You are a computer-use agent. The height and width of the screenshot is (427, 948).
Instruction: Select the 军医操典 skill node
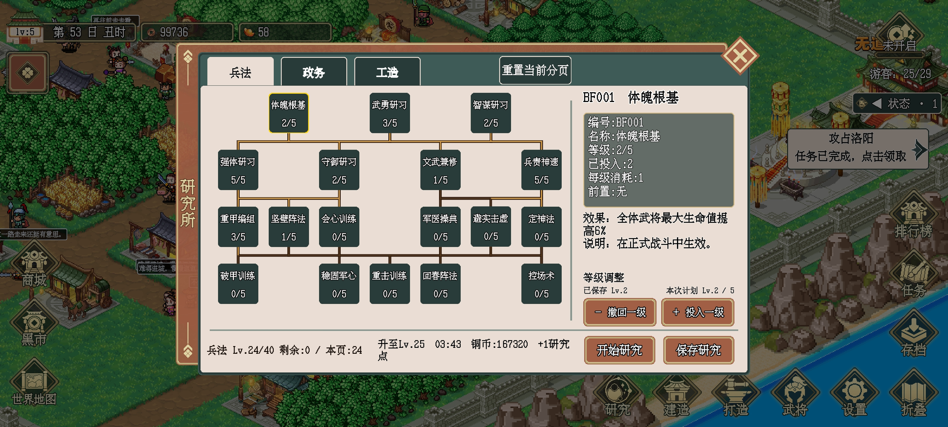(440, 227)
